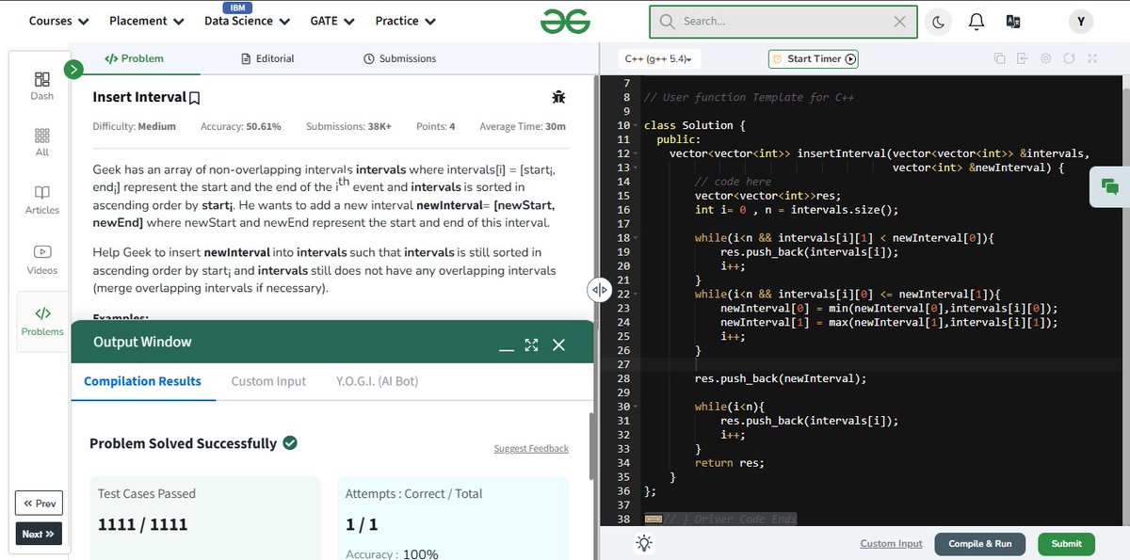
Task: Click the 'Accuracy: 50.61%' statistic
Action: point(241,126)
